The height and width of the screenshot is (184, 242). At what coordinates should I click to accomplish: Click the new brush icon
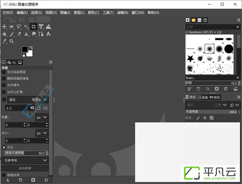coord(198,89)
